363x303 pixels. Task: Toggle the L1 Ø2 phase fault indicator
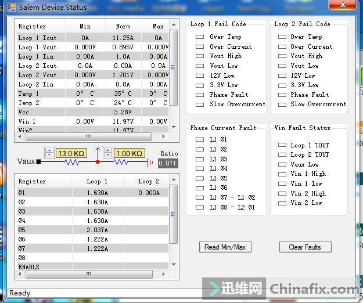200,149
